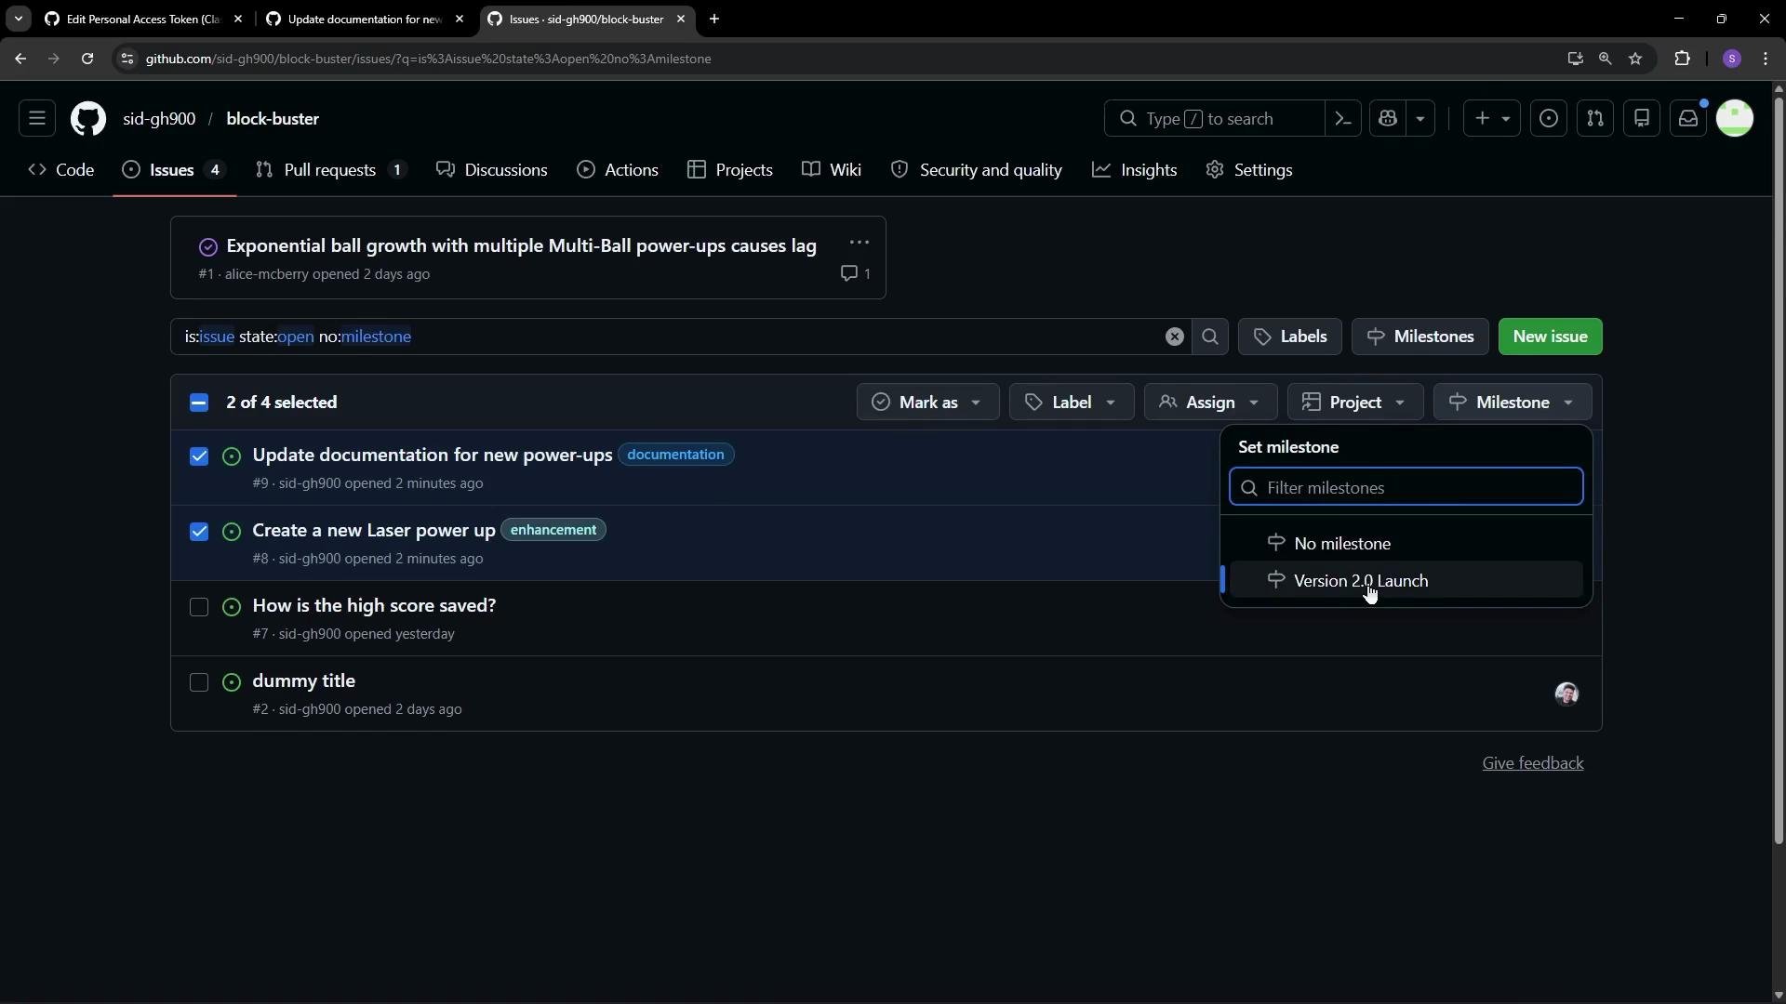Click the GitHub Octocat logo
Viewport: 1786px width, 1004px height.
click(88, 119)
